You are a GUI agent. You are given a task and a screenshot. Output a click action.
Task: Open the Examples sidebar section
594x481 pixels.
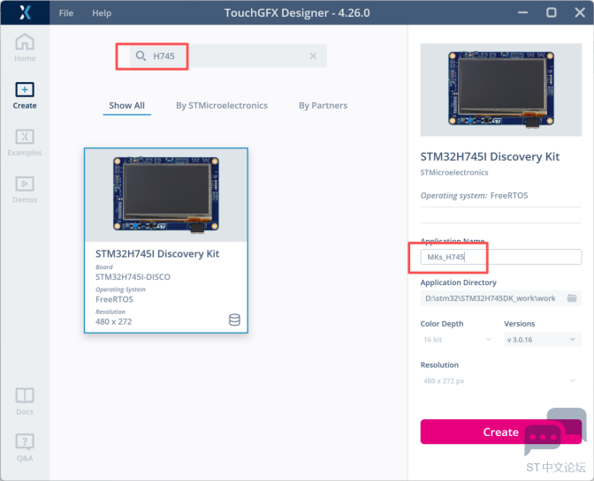[x=25, y=142]
